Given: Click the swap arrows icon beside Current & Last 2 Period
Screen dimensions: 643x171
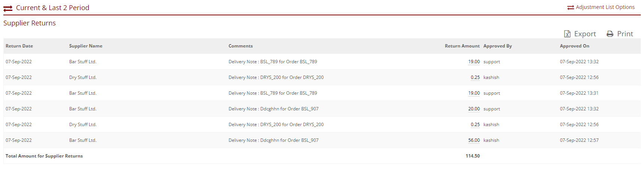Looking at the screenshot, I should (x=8, y=8).
